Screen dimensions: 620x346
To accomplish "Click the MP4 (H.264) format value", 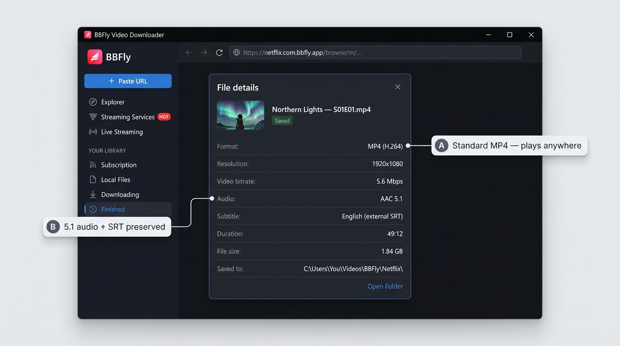I will coord(385,146).
